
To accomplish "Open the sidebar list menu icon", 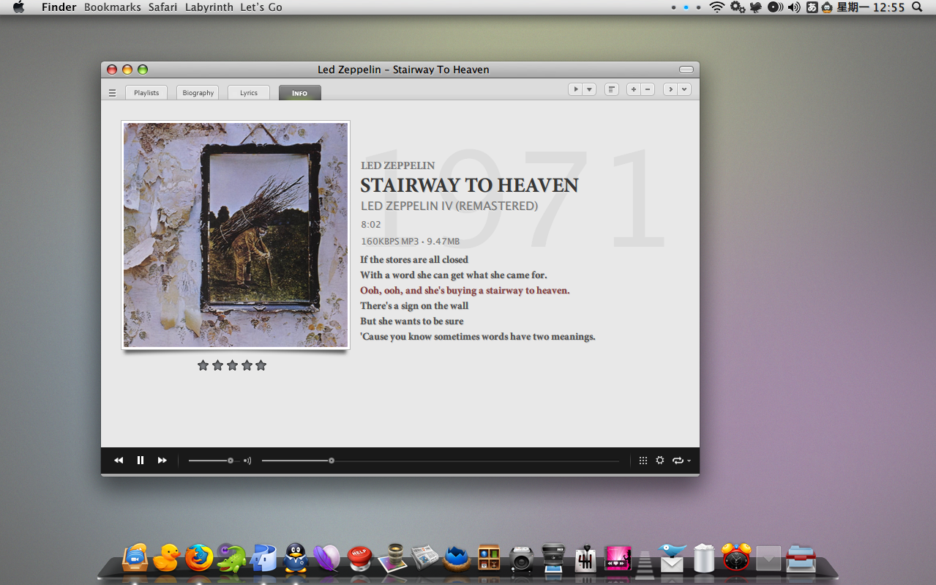I will pos(112,93).
